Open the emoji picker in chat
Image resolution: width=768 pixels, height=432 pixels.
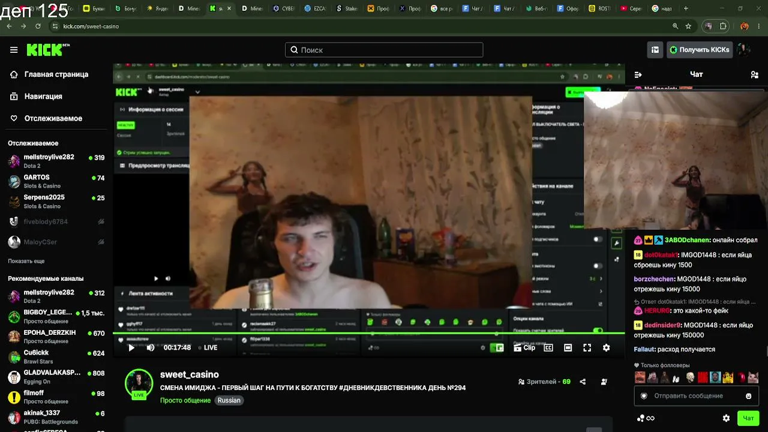click(x=748, y=396)
